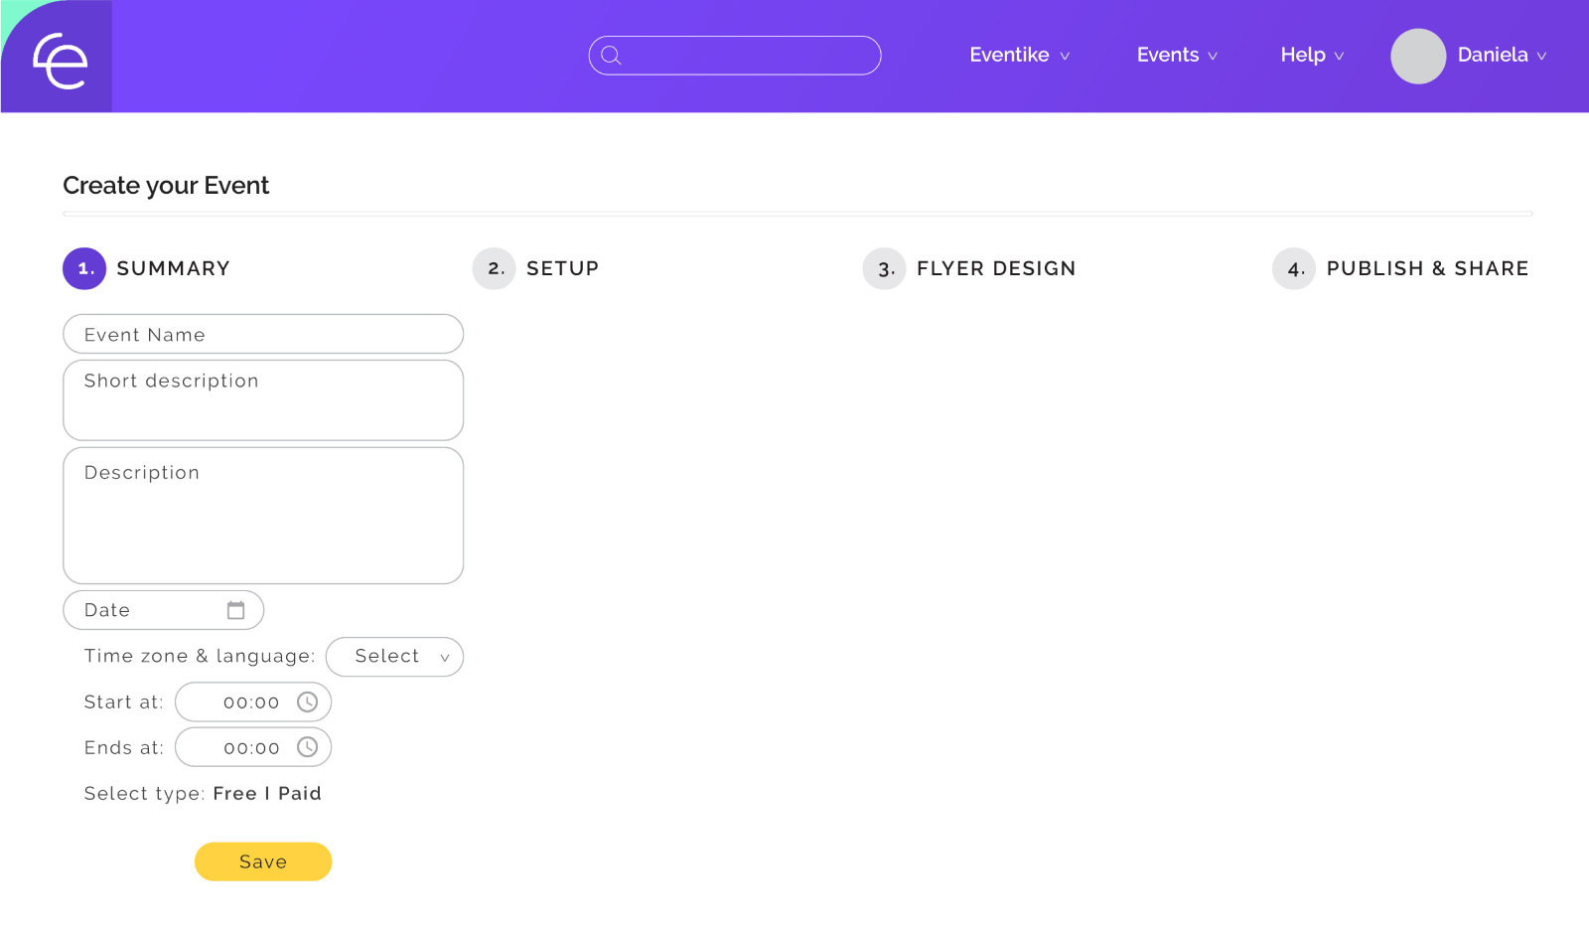This screenshot has height=932, width=1589.
Task: Open the Events dropdown menu
Action: coord(1177,56)
